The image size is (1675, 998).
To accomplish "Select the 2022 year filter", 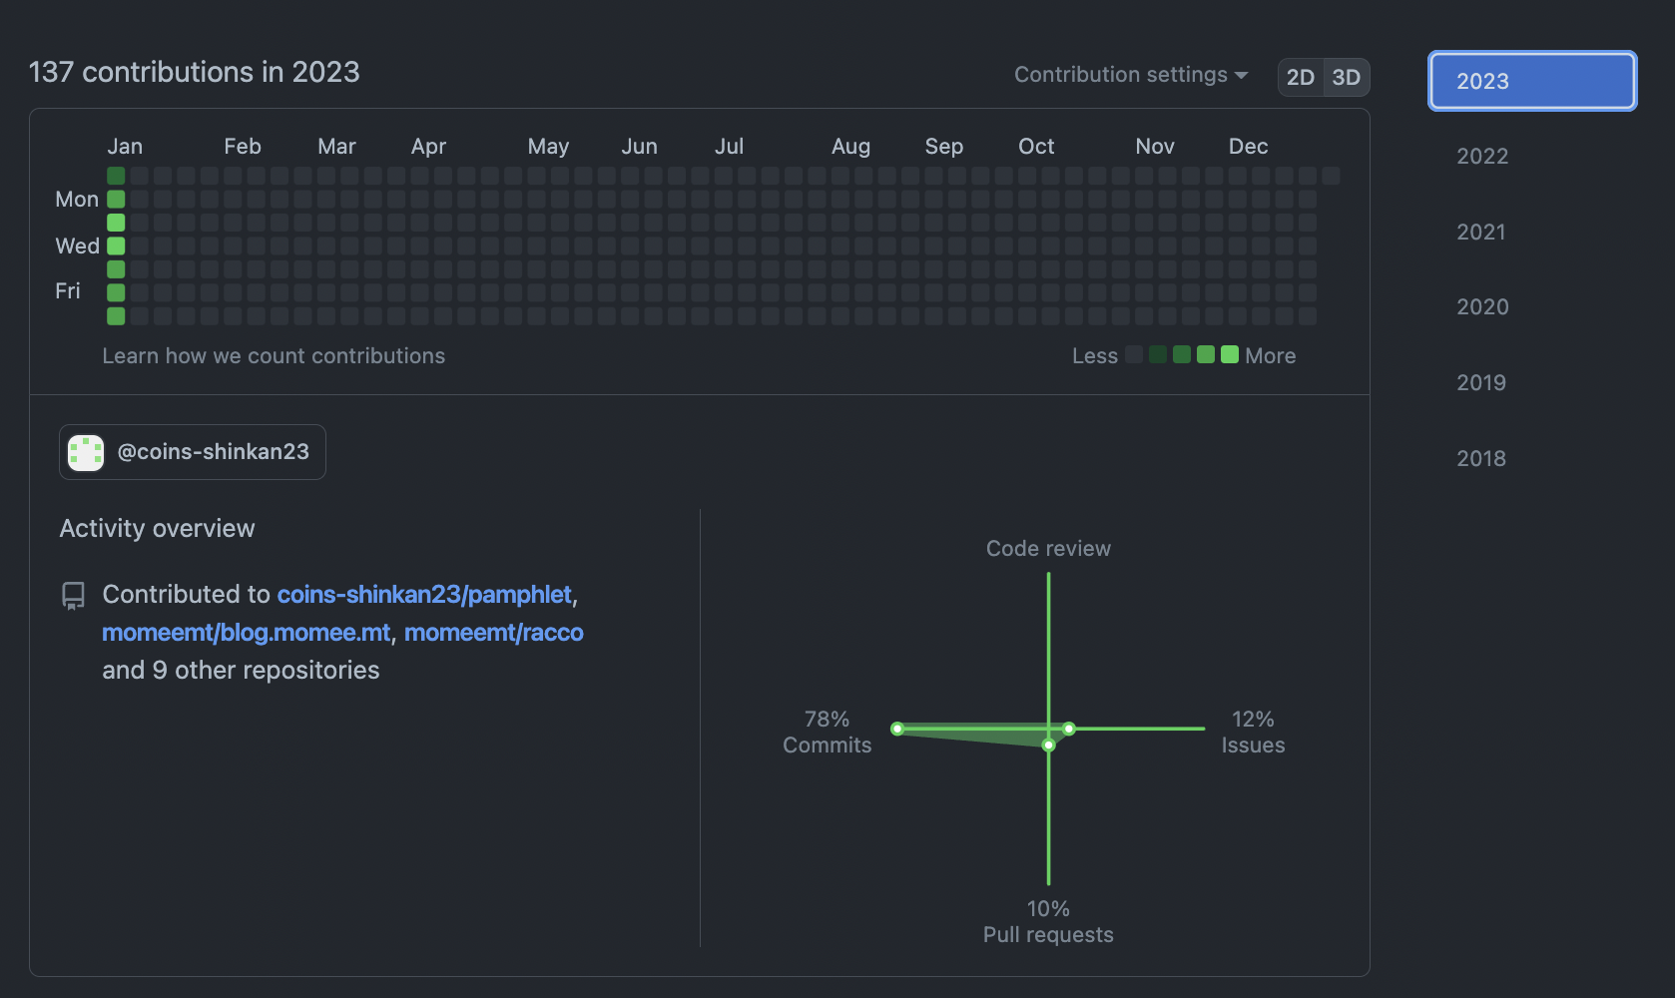I will pos(1482,157).
